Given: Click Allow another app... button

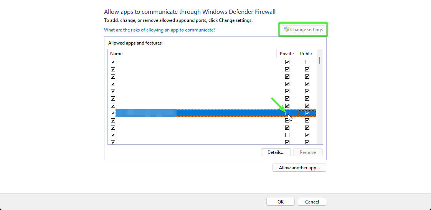Looking at the screenshot, I should 299,168.
